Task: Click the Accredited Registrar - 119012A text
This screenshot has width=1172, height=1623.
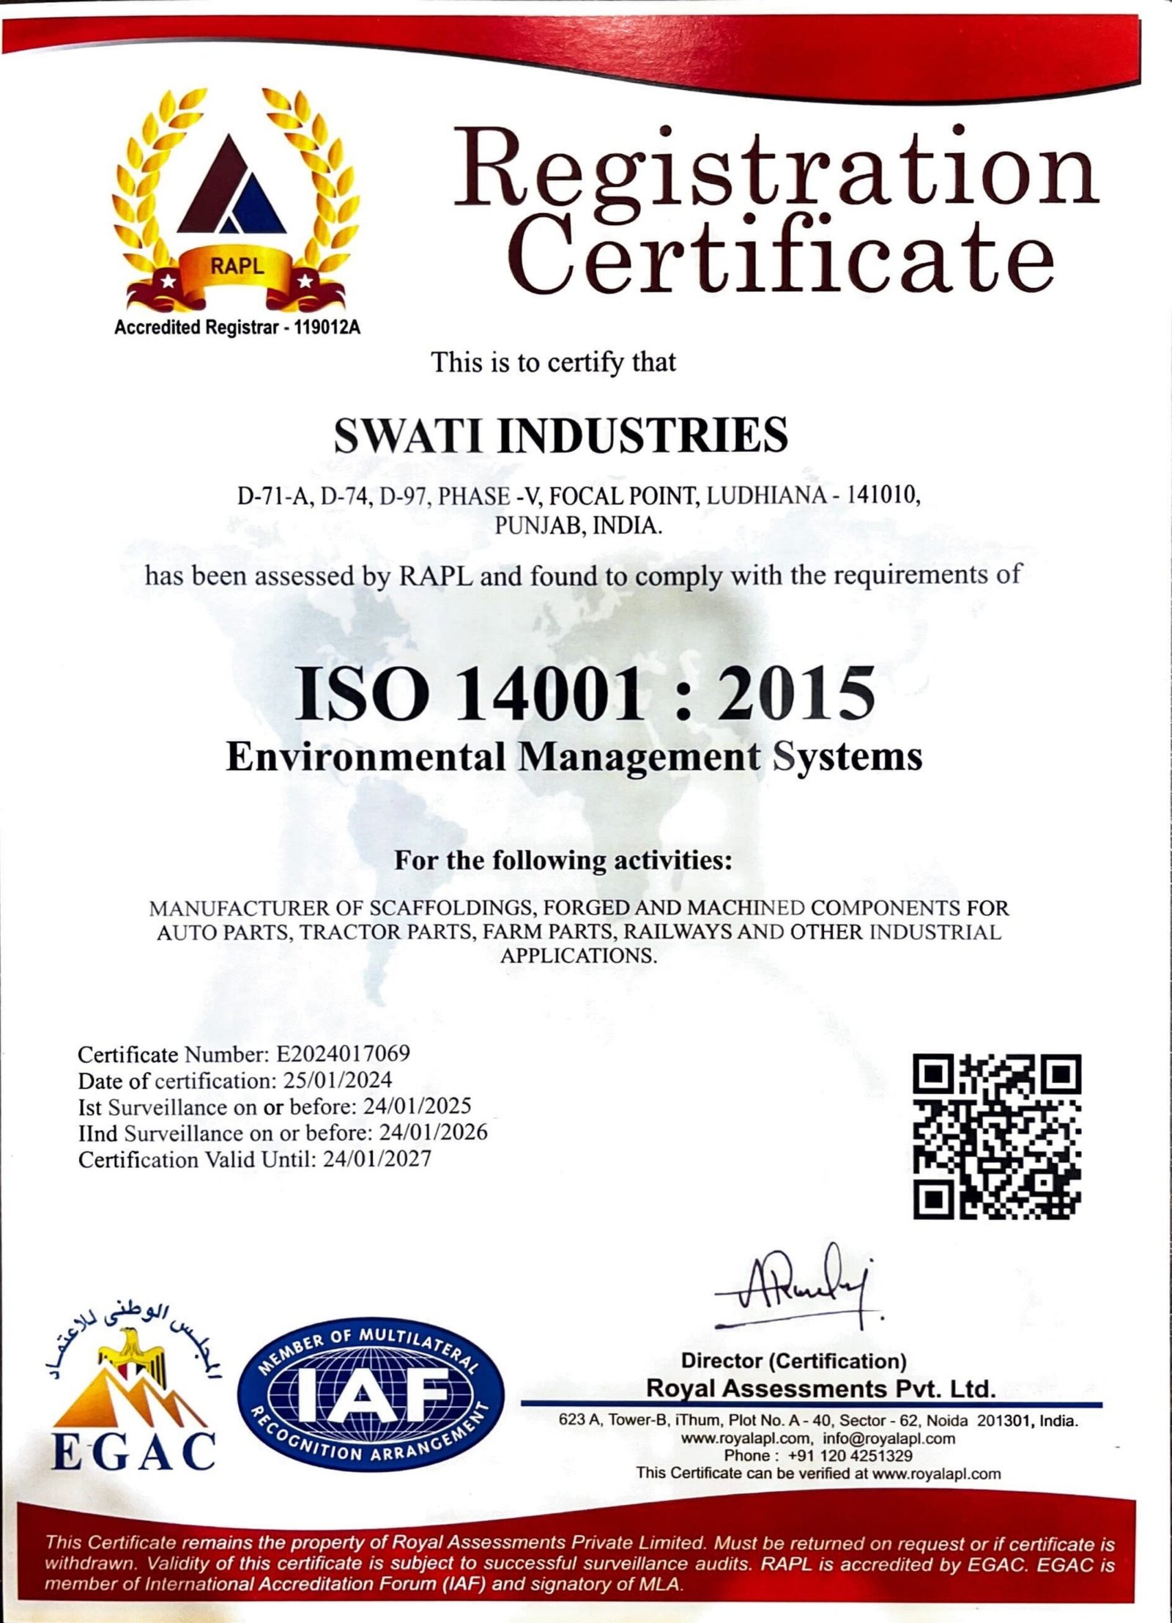Action: click(x=237, y=328)
